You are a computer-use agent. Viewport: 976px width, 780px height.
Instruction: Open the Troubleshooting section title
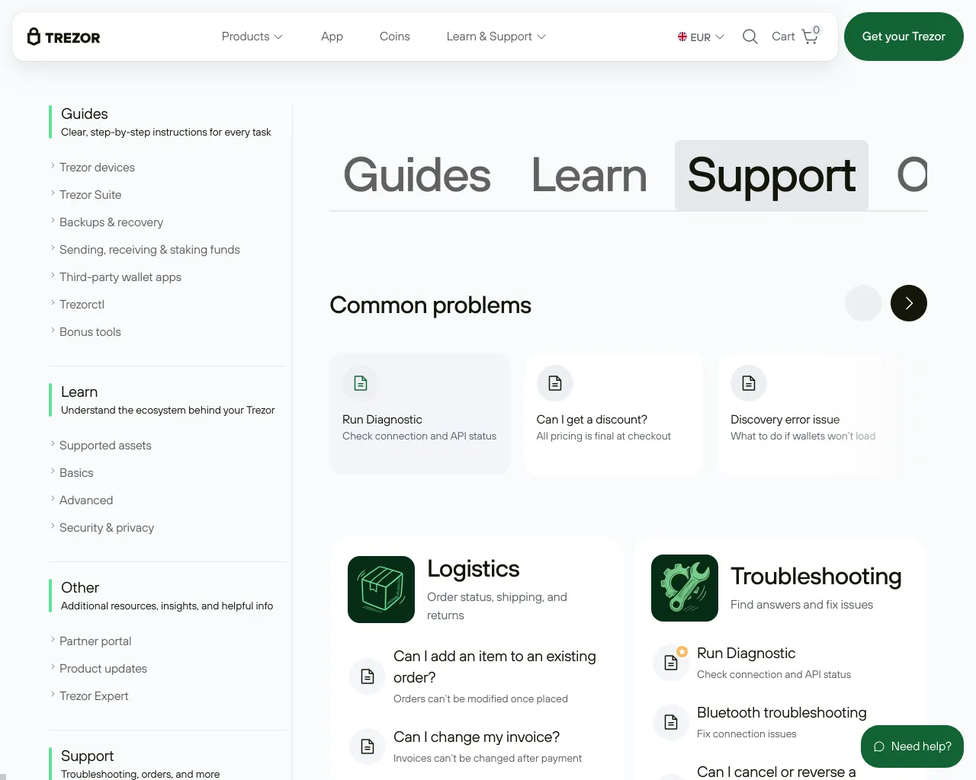pyautogui.click(x=816, y=576)
